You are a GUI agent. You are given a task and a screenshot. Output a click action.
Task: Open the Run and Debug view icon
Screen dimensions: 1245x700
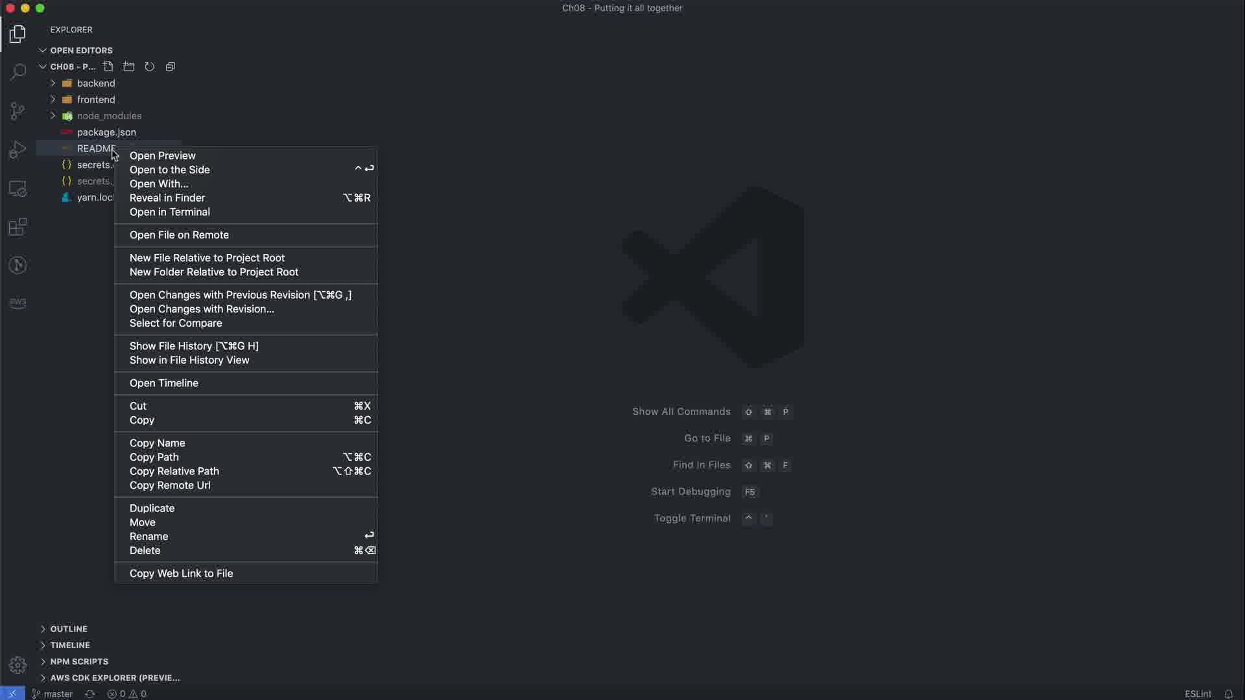[18, 150]
